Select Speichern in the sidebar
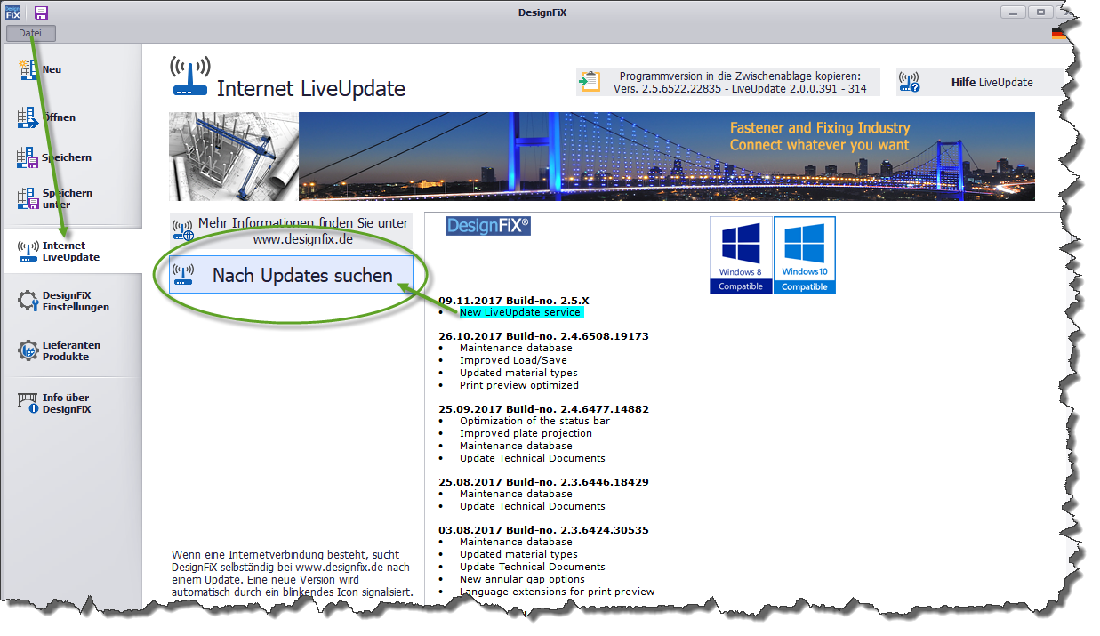The width and height of the screenshot is (1100, 636). (x=71, y=157)
